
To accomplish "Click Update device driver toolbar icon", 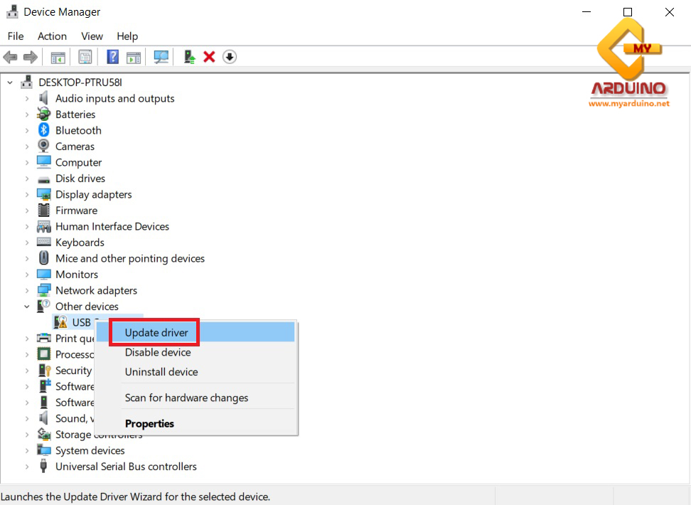I will pos(189,57).
